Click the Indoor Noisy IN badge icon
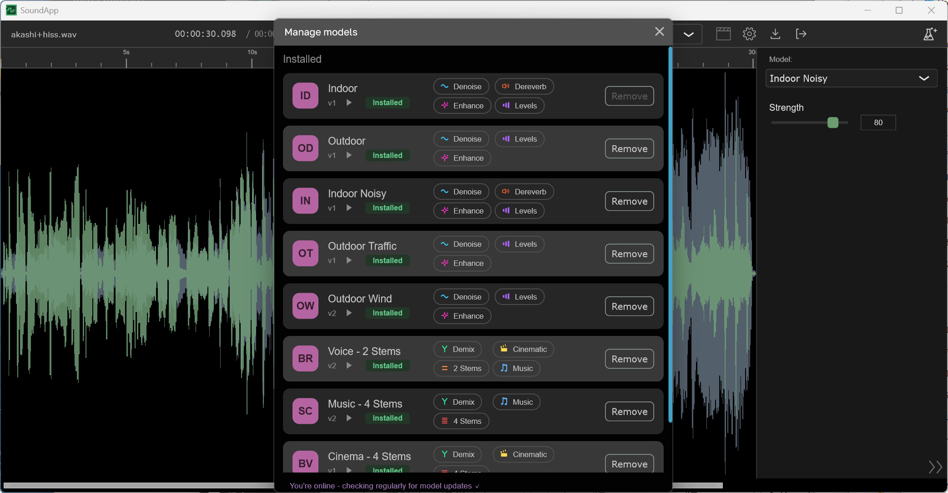This screenshot has height=493, width=948. tap(305, 201)
